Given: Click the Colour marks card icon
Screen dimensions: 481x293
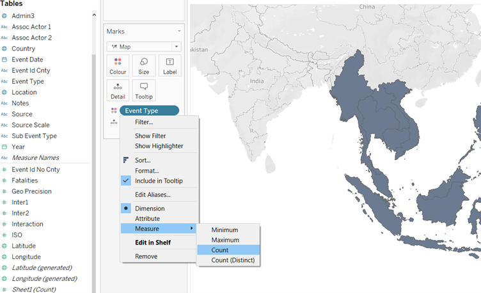Looking at the screenshot, I should point(117,62).
